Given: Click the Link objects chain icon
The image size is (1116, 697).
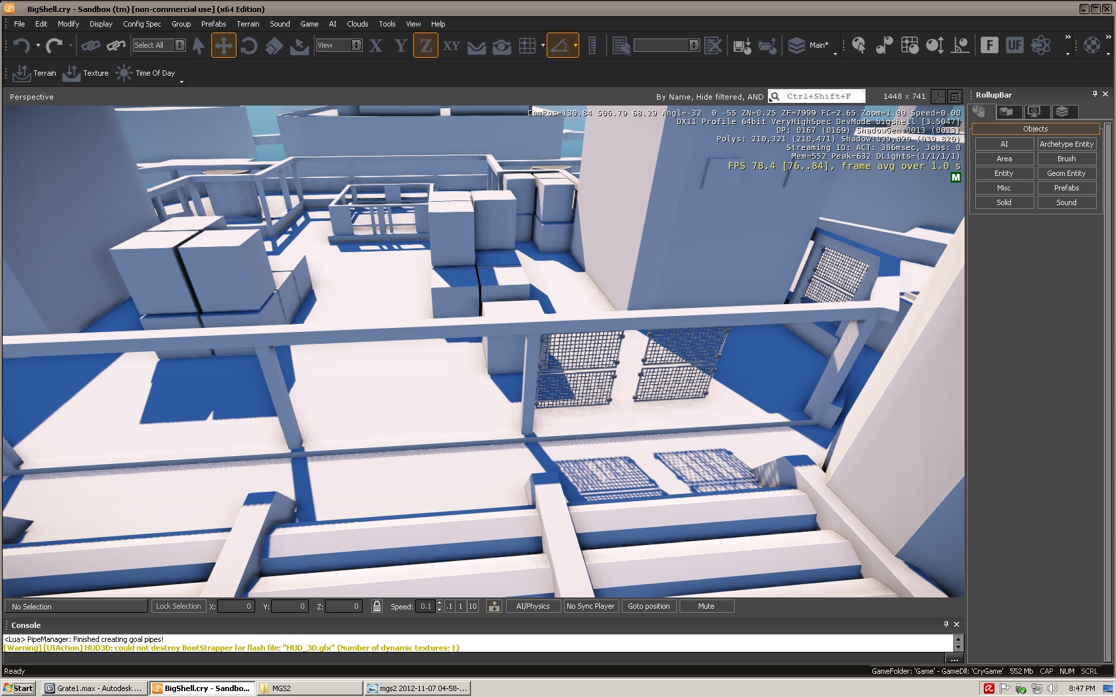Looking at the screenshot, I should click(x=90, y=45).
